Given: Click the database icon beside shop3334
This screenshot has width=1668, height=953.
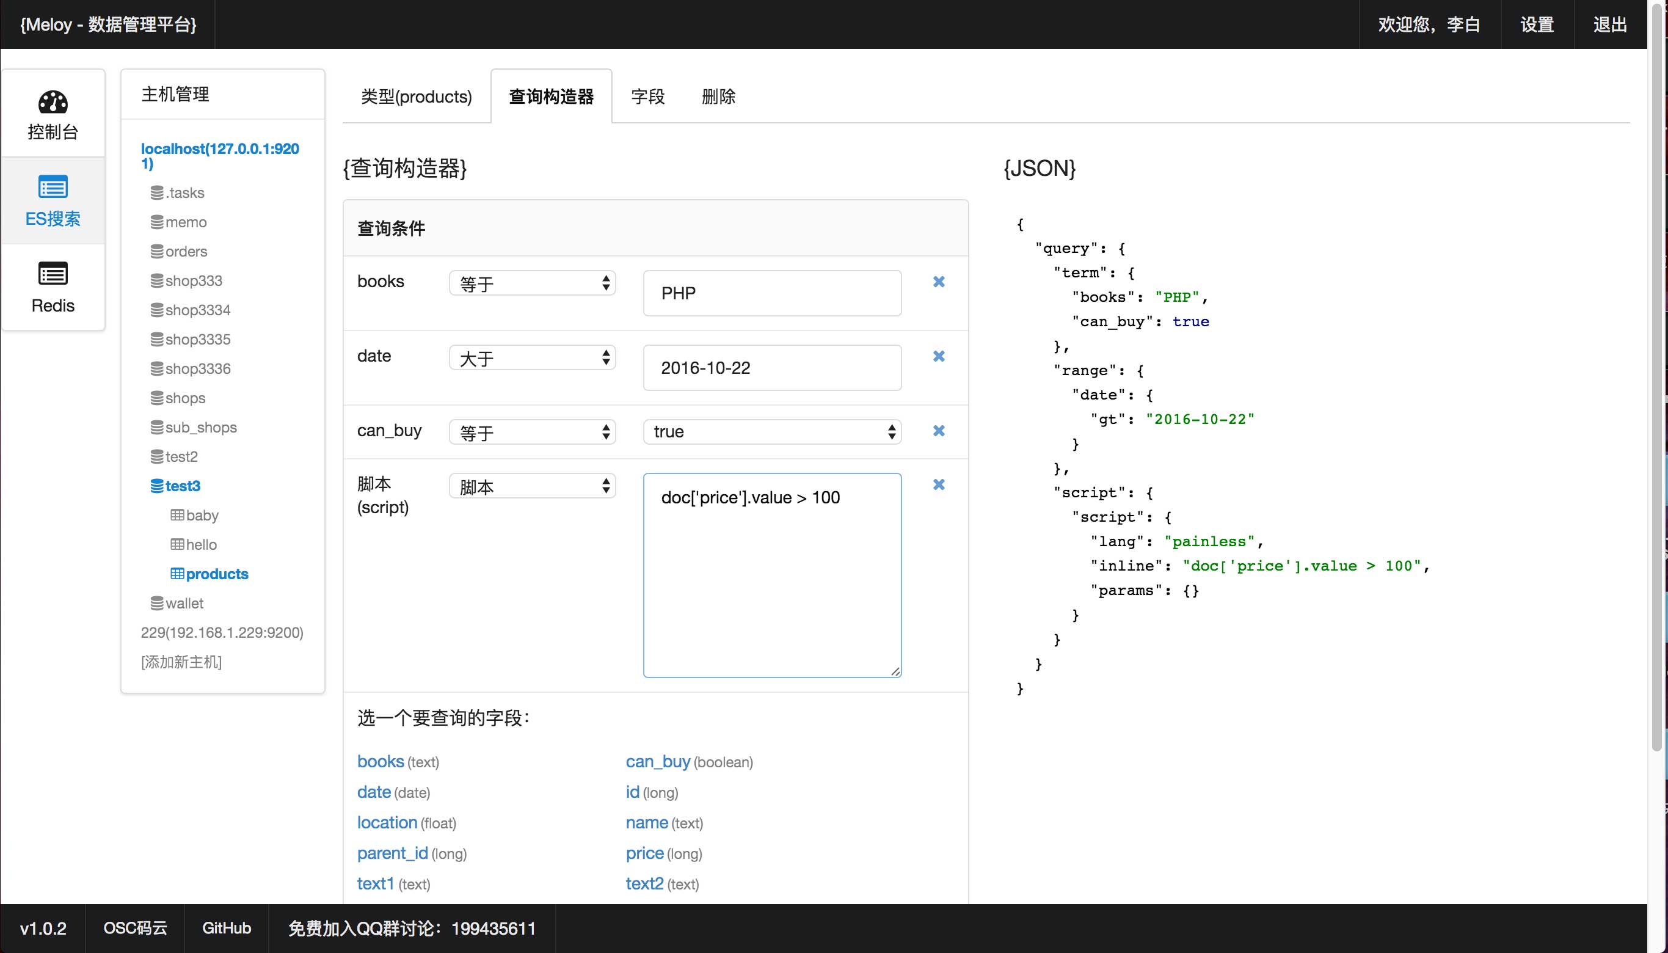Looking at the screenshot, I should point(157,310).
